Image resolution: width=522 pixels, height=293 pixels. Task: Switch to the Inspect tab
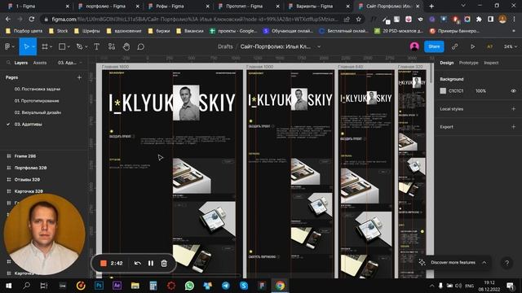491,63
